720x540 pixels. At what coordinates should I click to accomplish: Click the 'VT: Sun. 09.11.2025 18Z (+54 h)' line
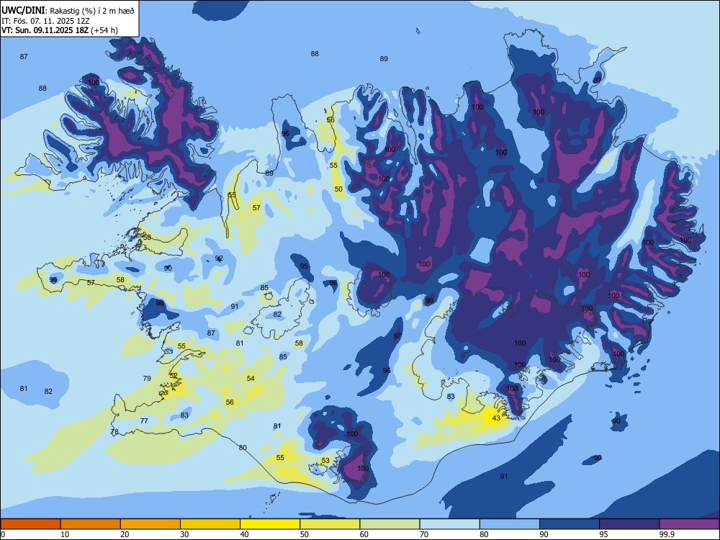pos(60,30)
